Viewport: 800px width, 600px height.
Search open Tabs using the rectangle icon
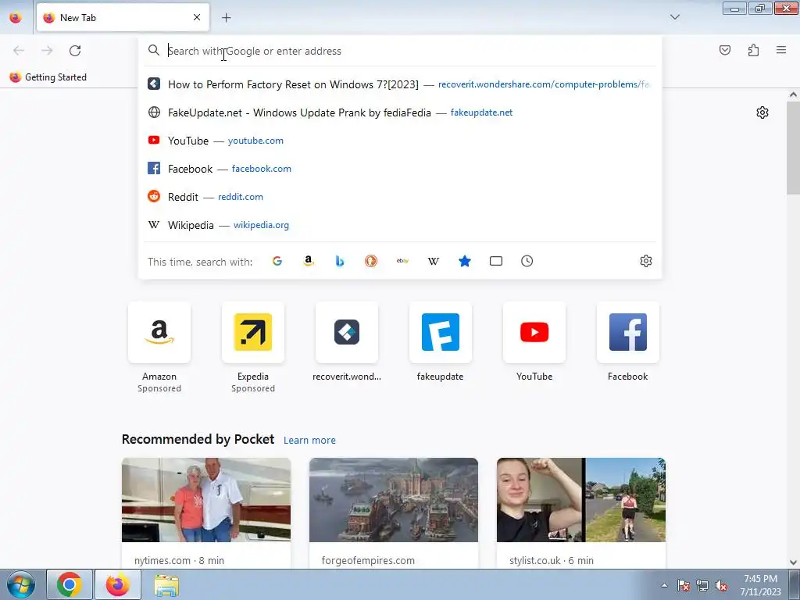pos(496,261)
